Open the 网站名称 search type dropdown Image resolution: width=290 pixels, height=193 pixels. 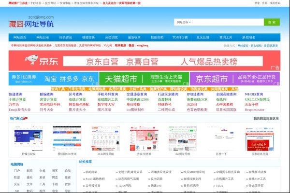coord(184,22)
